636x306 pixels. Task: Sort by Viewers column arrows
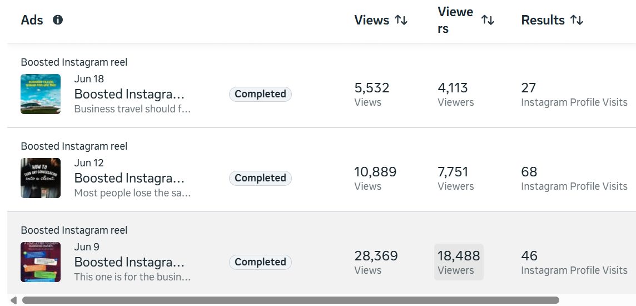(488, 20)
